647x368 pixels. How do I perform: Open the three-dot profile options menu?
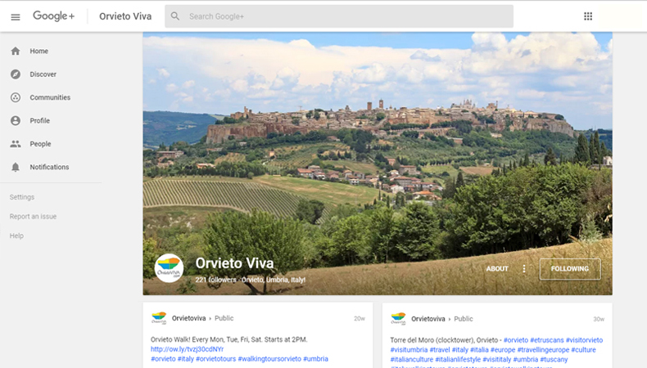[x=524, y=269]
